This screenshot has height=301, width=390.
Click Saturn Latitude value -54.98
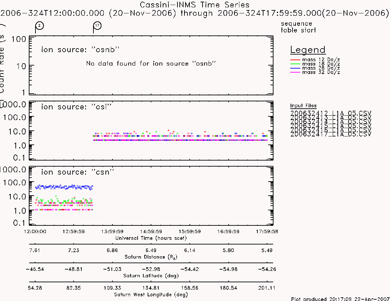pyautogui.click(x=228, y=269)
